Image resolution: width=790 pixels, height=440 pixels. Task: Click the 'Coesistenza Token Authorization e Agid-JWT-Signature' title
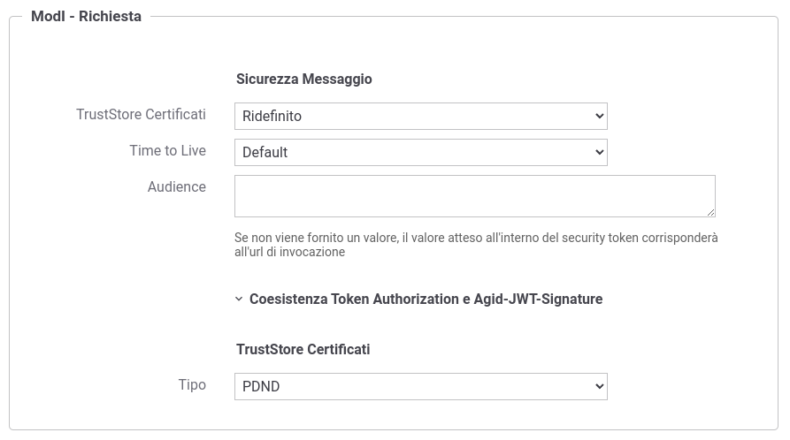(426, 299)
